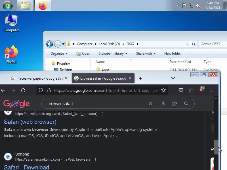This screenshot has height=170, width=227.
Task: Open Safari - Download Softonic link
Action: (x=26, y=167)
